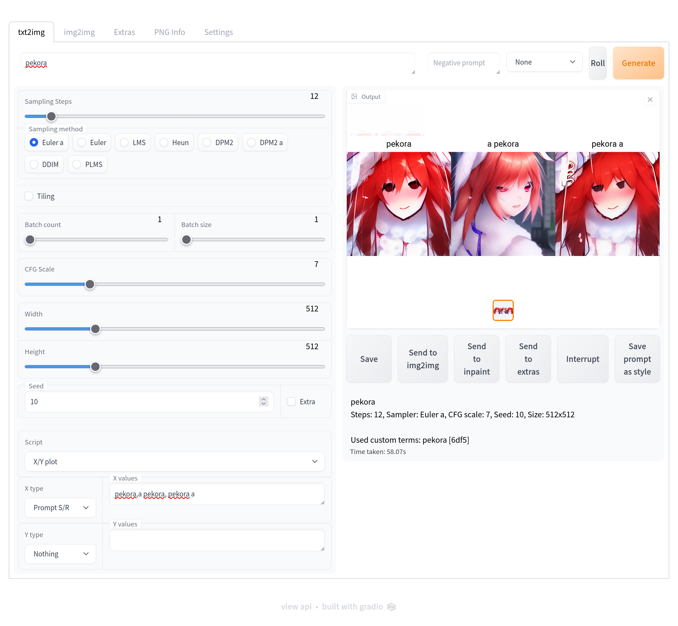Select the output grid thumbnail
Viewport: 678px width, 626px height.
tap(503, 310)
